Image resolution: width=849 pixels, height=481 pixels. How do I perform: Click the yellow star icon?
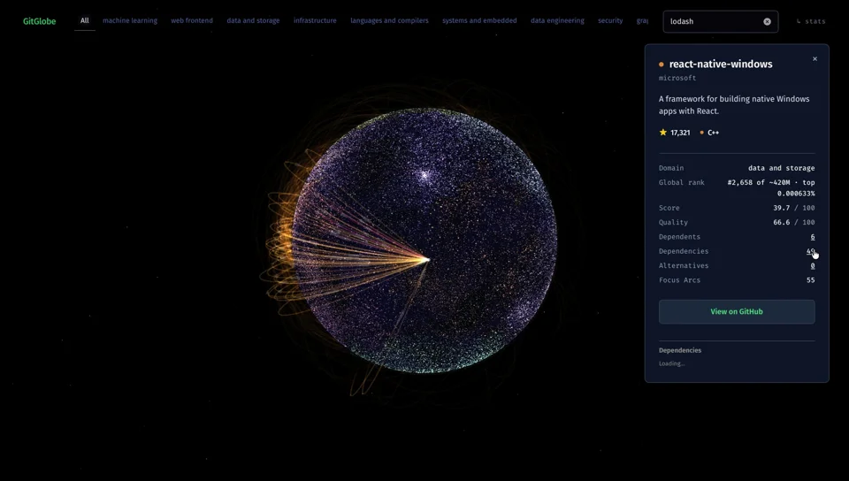pyautogui.click(x=662, y=132)
